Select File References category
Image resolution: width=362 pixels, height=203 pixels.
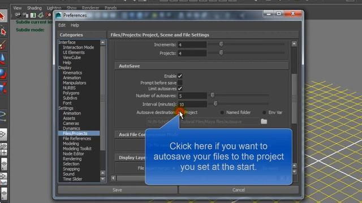(77, 139)
